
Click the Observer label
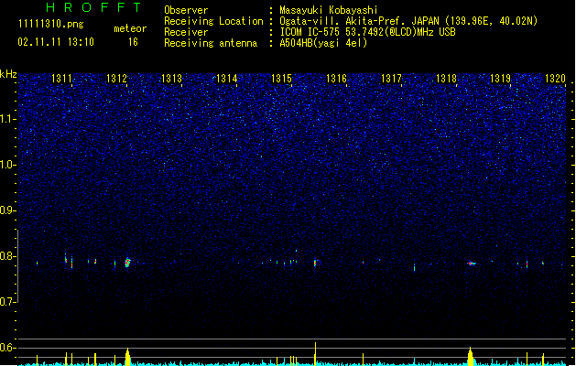coord(186,10)
